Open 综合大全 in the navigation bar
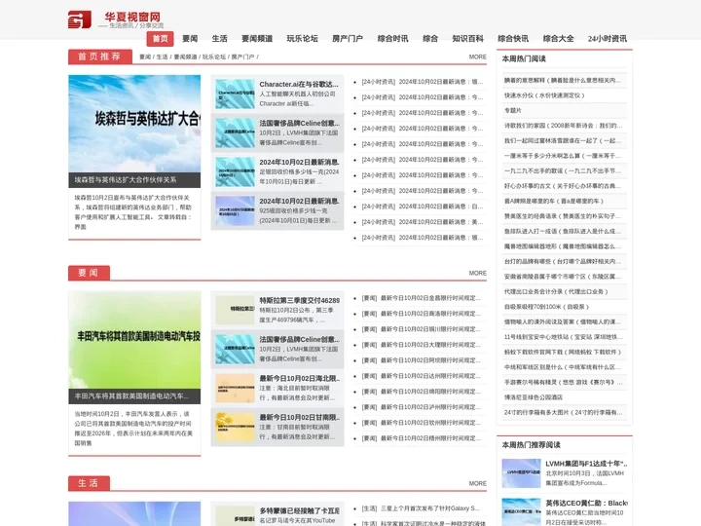701x526 pixels. 559,38
